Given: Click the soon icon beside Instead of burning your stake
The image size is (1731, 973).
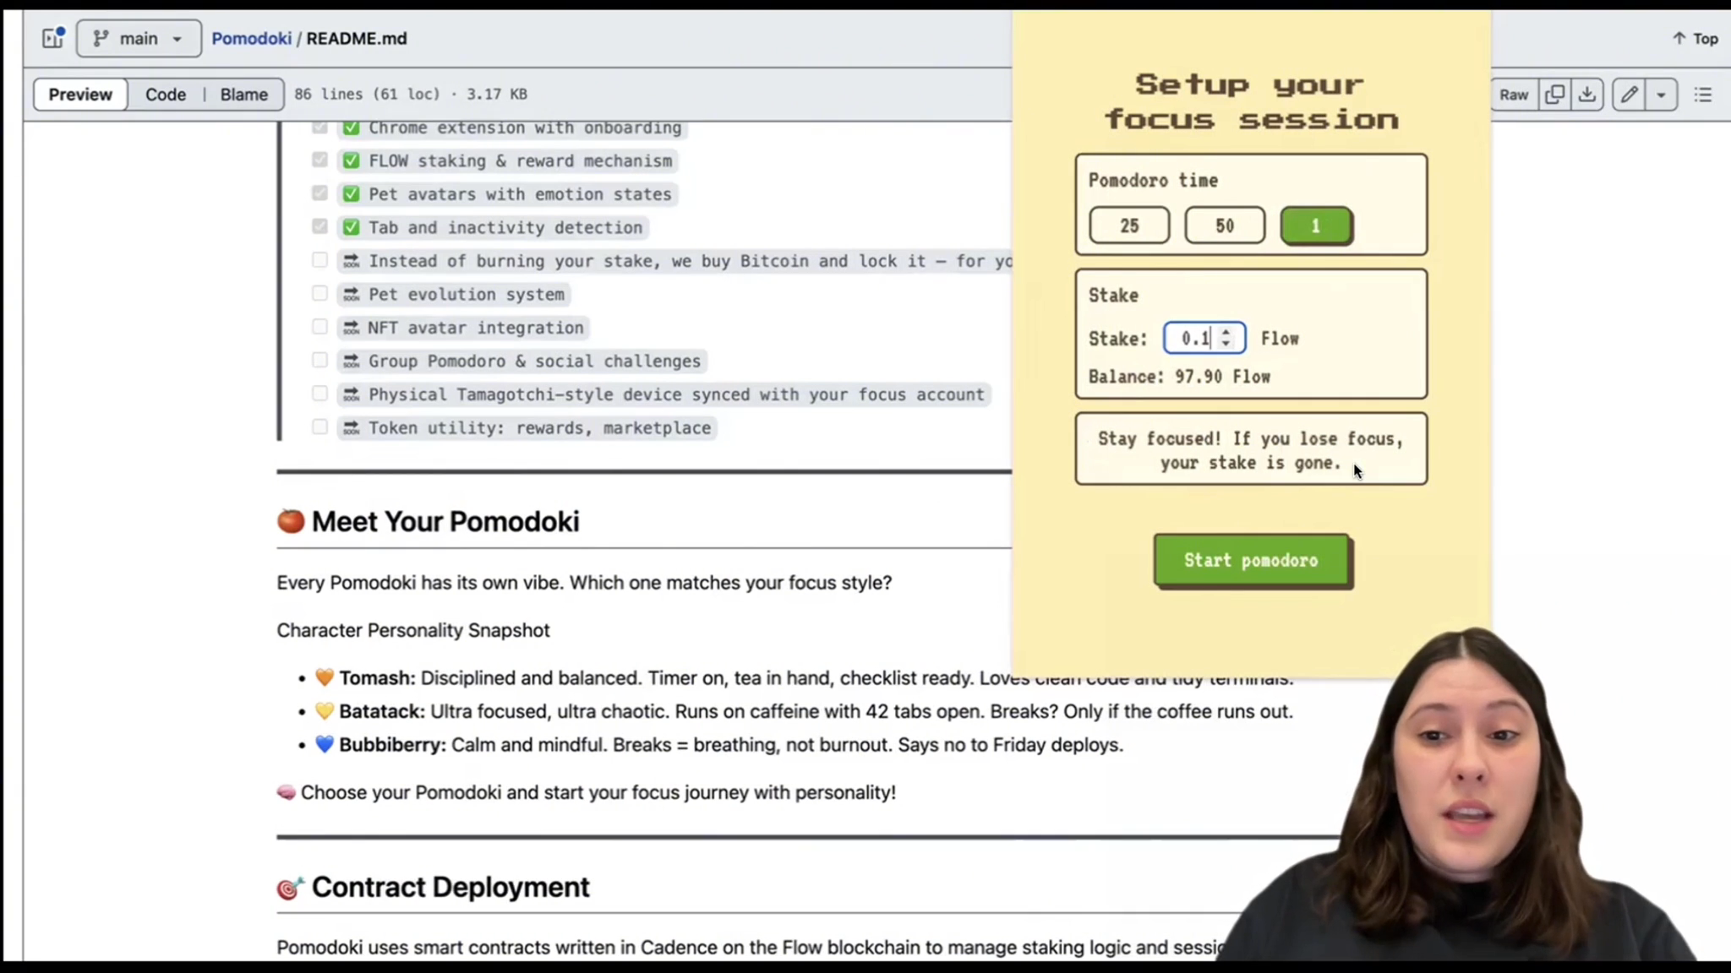Looking at the screenshot, I should [351, 261].
